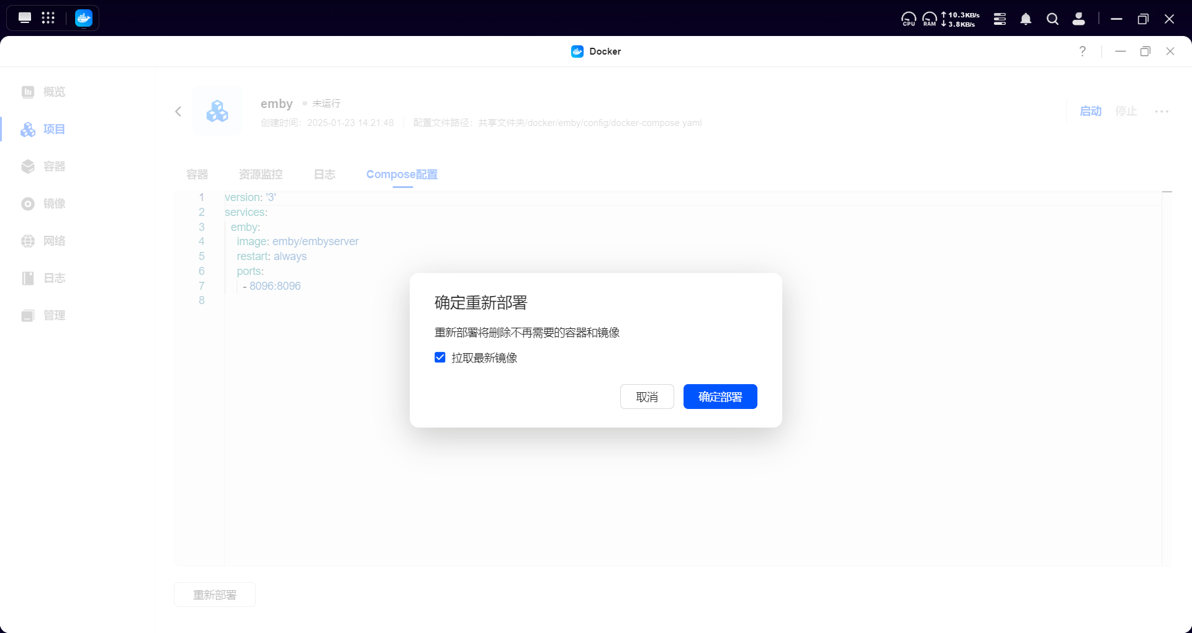This screenshot has height=633, width=1192.
Task: Cancel redeploy with the 取消 button
Action: click(x=646, y=397)
